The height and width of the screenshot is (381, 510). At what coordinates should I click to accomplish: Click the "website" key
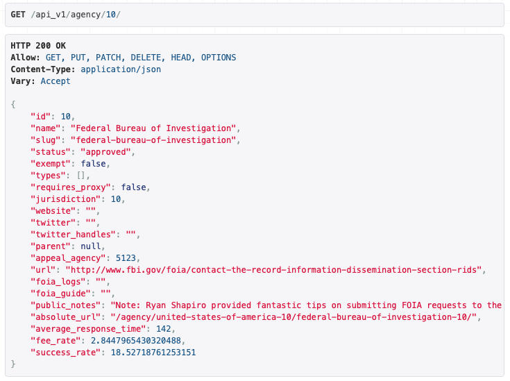click(53, 211)
